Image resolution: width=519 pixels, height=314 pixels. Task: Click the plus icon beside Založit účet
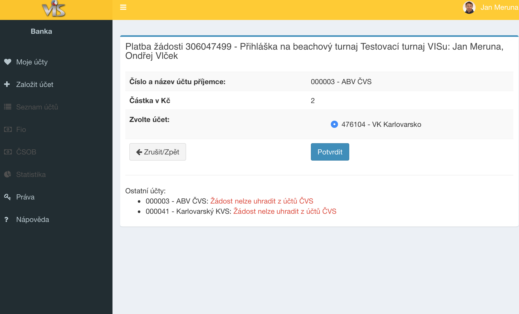pos(7,84)
